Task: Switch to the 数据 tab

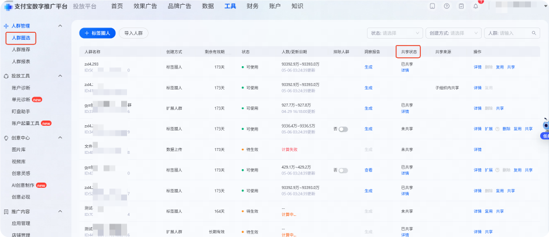Action: pos(208,6)
